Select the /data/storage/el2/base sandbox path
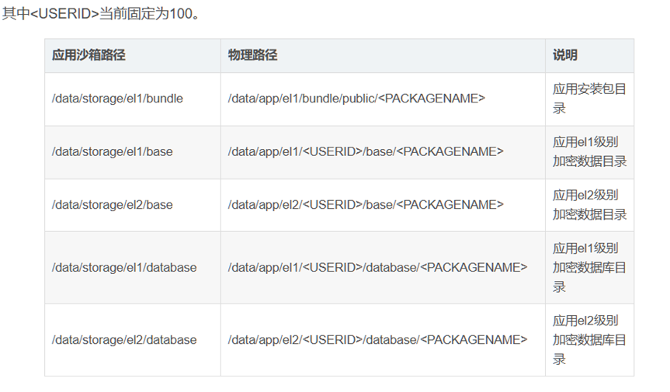Image resolution: width=670 pixels, height=392 pixels. (x=113, y=205)
